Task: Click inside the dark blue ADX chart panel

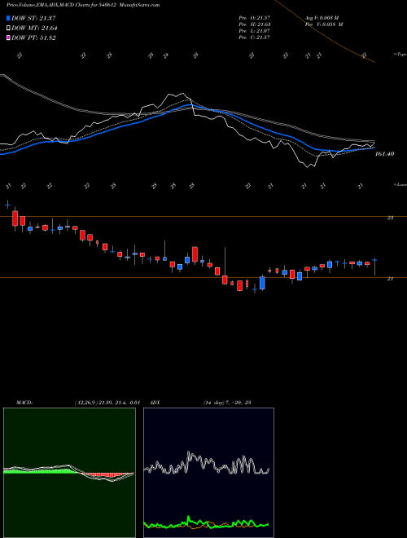Action: pyautogui.click(x=208, y=473)
